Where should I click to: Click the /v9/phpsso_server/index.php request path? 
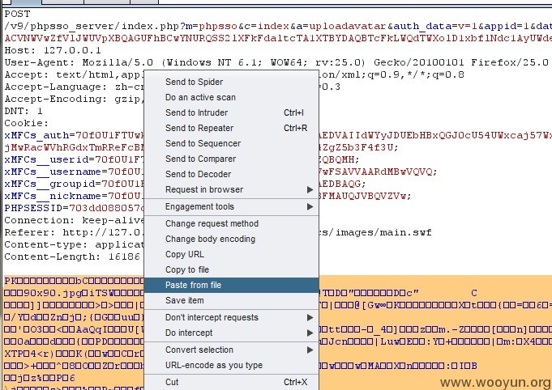(92, 27)
